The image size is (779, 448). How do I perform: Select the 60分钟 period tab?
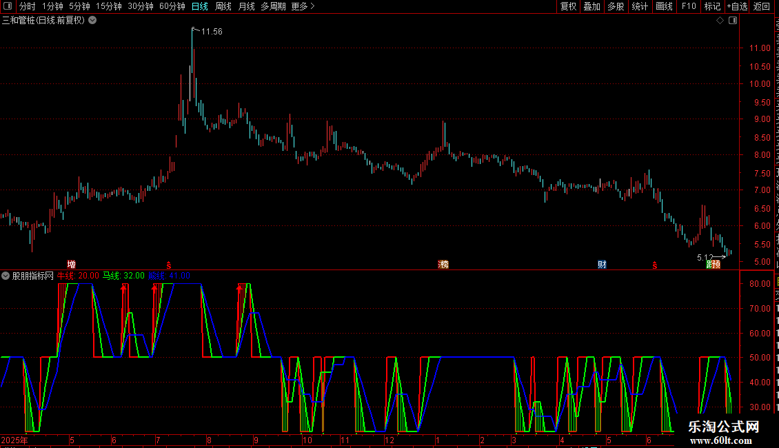(x=172, y=6)
